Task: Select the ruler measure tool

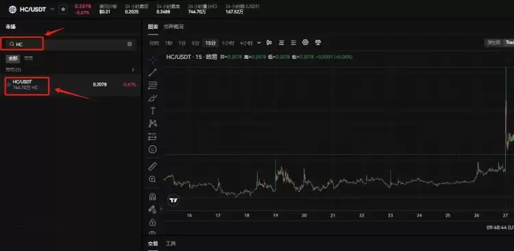Action: click(x=153, y=167)
